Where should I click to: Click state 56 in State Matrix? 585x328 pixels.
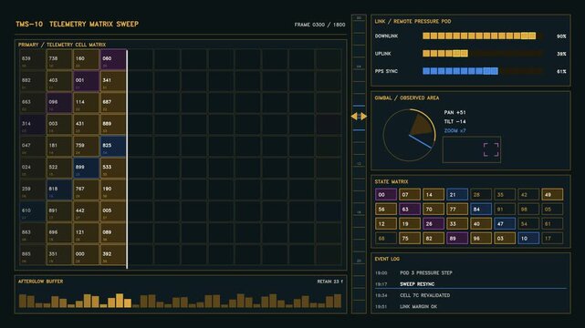[x=386, y=210]
